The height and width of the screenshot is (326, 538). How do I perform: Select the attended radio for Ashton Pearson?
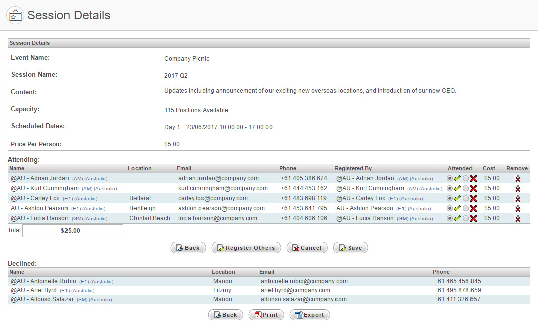tap(449, 208)
